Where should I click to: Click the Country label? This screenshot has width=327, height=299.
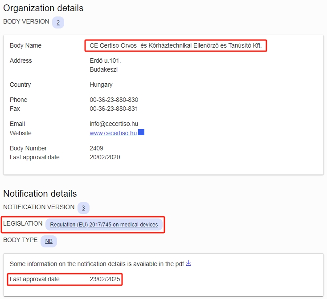(20, 85)
